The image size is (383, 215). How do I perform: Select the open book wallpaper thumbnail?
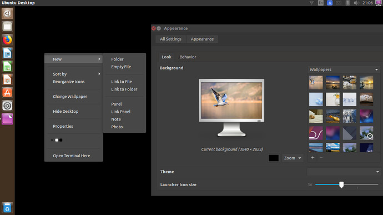pyautogui.click(x=366, y=99)
